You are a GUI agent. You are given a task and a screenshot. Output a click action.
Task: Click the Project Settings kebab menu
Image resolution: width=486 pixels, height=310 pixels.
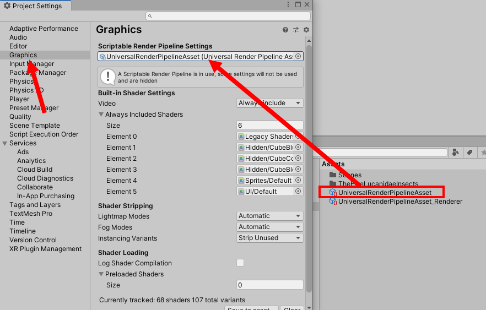(x=288, y=4)
